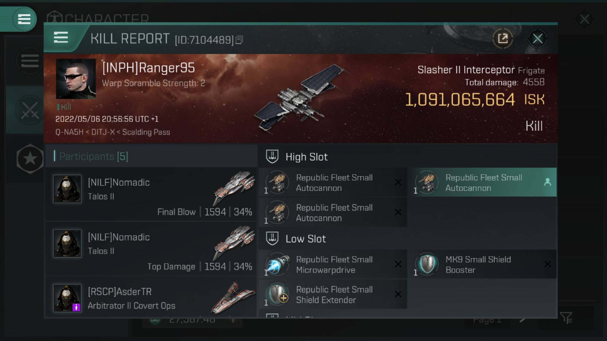Screen dimensions: 607x341
Task: Click the MK9 Small Shield Booster icon
Action: point(427,264)
